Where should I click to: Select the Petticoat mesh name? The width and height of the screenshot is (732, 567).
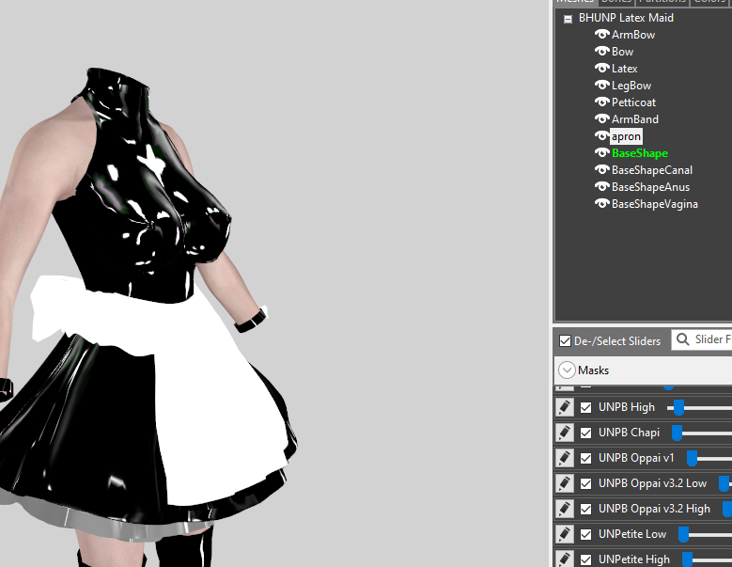(x=633, y=102)
